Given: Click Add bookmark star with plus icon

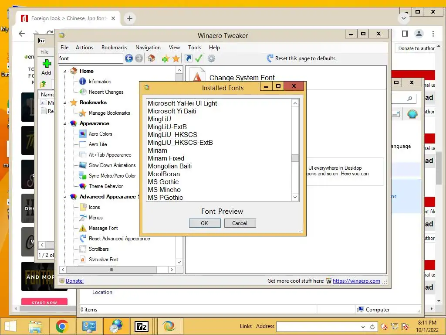Looking at the screenshot, I should tap(165, 59).
